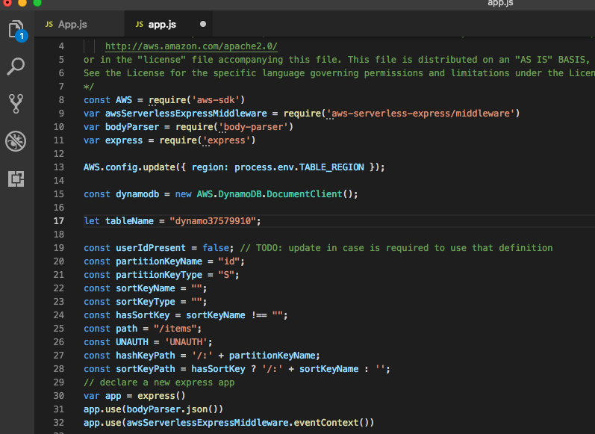Viewport: 595px width, 434px height.
Task: Click eventContext() on line 32
Action: tap(331, 423)
